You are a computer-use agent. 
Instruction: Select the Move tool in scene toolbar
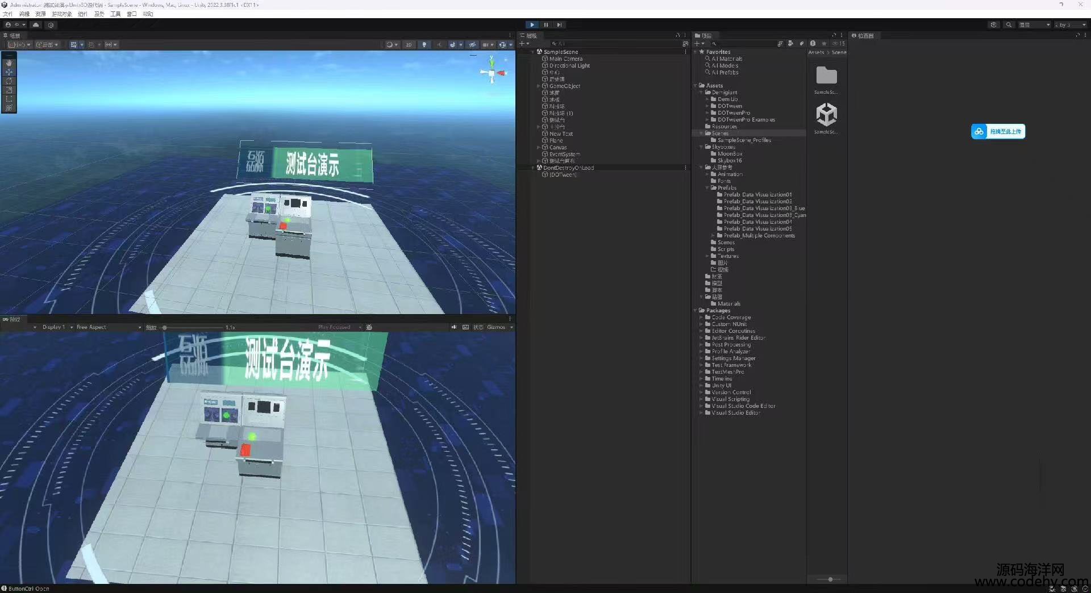coord(9,72)
